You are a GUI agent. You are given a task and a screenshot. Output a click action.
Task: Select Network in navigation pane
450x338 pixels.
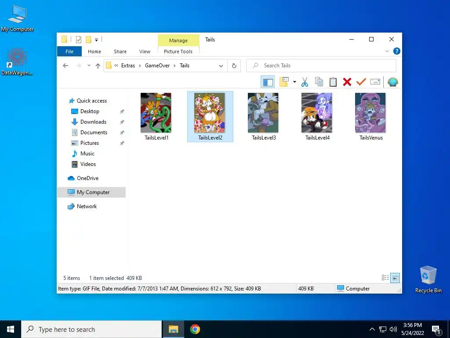tap(87, 206)
